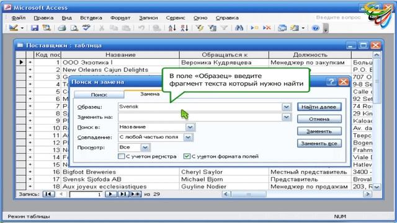Open the Вид menu
Screen dimensions: 397x223
point(66,18)
